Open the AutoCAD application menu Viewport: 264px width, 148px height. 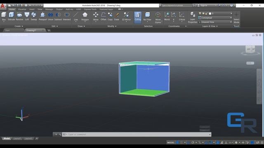[3, 7]
